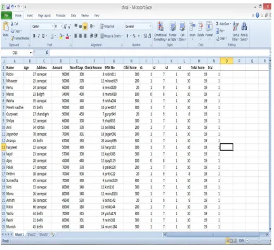Toggle Align Text Right
The width and height of the screenshot is (274, 250).
[85, 36]
